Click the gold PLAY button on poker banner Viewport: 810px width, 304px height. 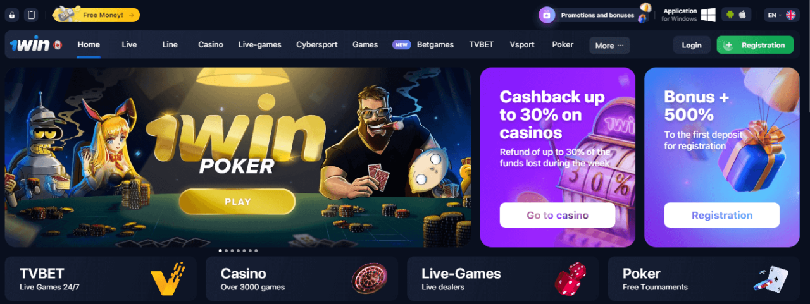[237, 202]
